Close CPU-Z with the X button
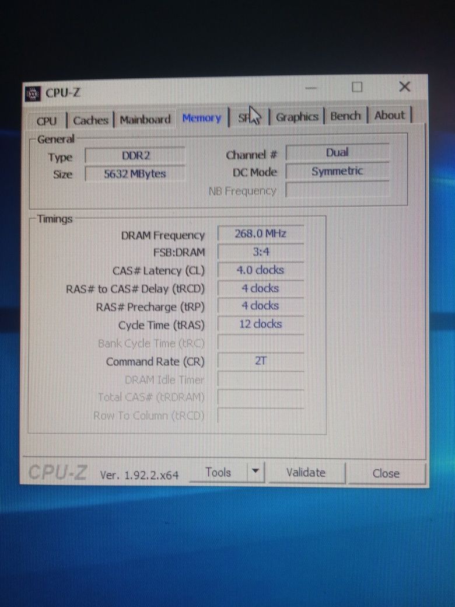Viewport: 455px width, 607px height. [x=404, y=86]
